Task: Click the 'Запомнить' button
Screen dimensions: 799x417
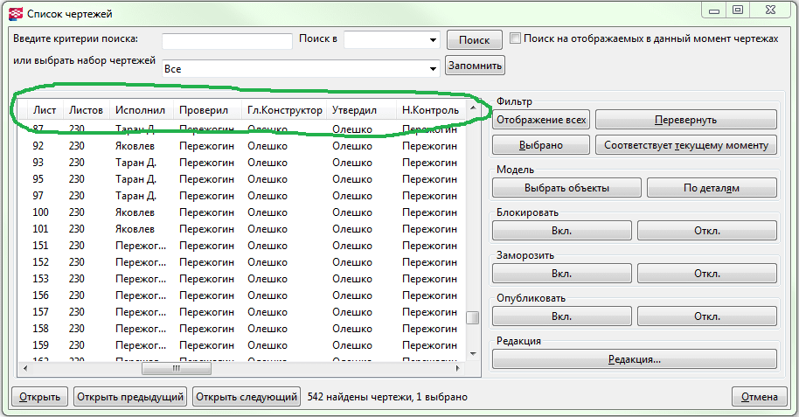Action: tap(475, 66)
